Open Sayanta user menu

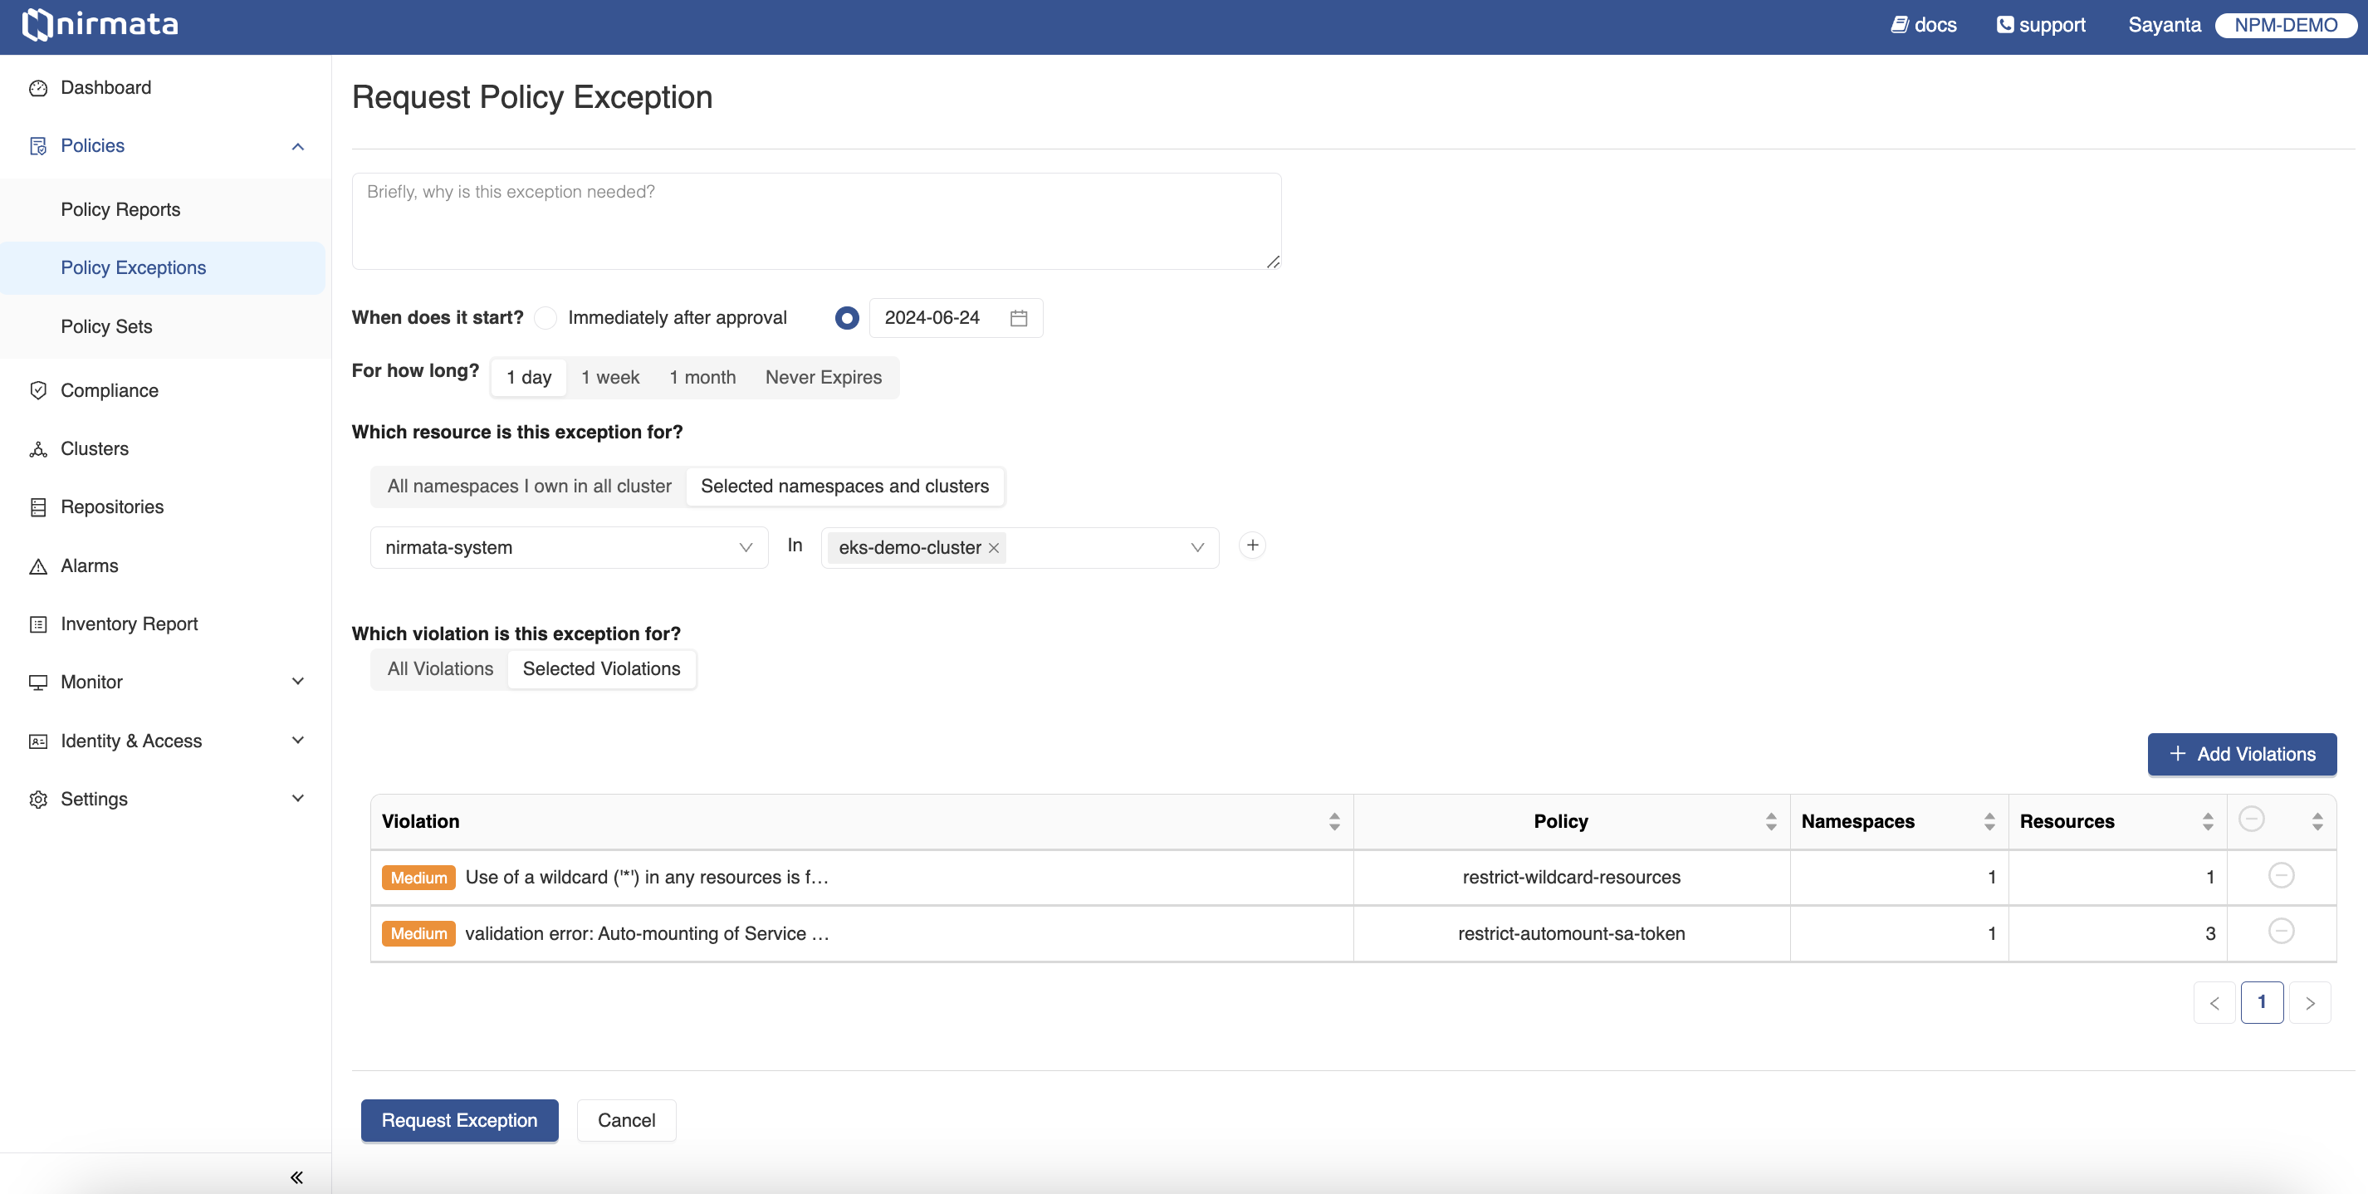(2164, 25)
